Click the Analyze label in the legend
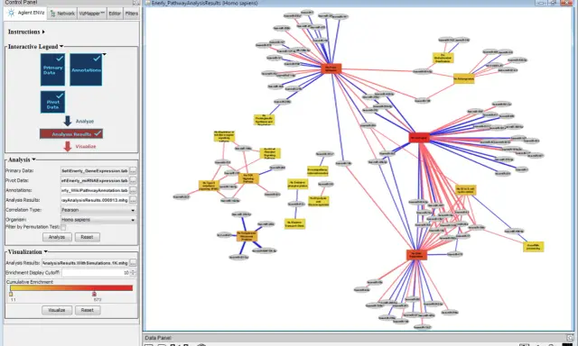 tap(85, 121)
